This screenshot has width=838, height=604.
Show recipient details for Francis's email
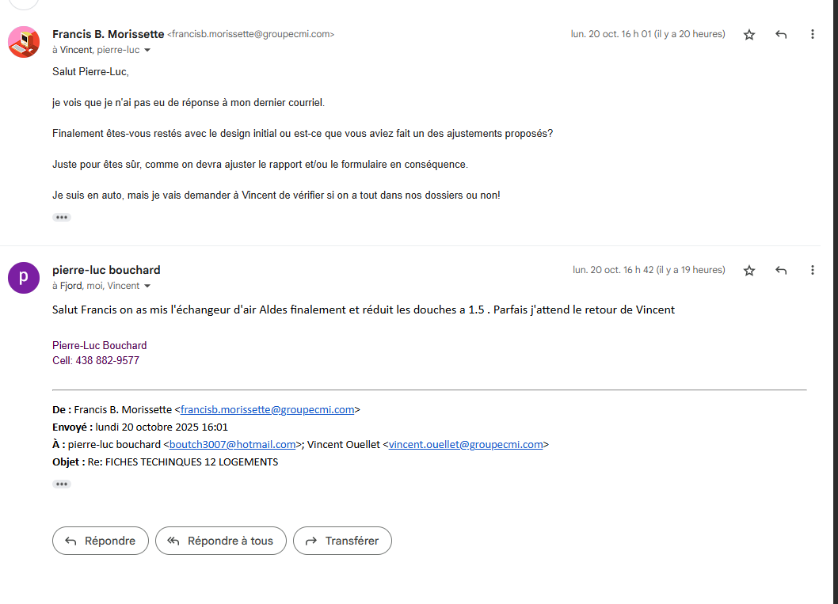pos(147,50)
